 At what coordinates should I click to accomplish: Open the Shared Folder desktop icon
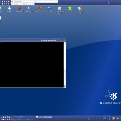(x=80, y=10)
